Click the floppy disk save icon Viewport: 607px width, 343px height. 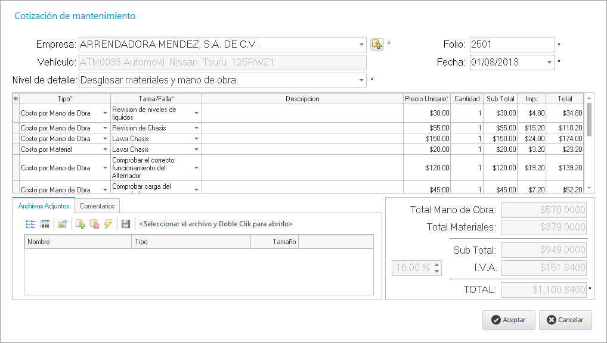pyautogui.click(x=125, y=224)
